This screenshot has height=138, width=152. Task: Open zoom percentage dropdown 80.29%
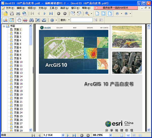pyautogui.click(x=110, y=135)
